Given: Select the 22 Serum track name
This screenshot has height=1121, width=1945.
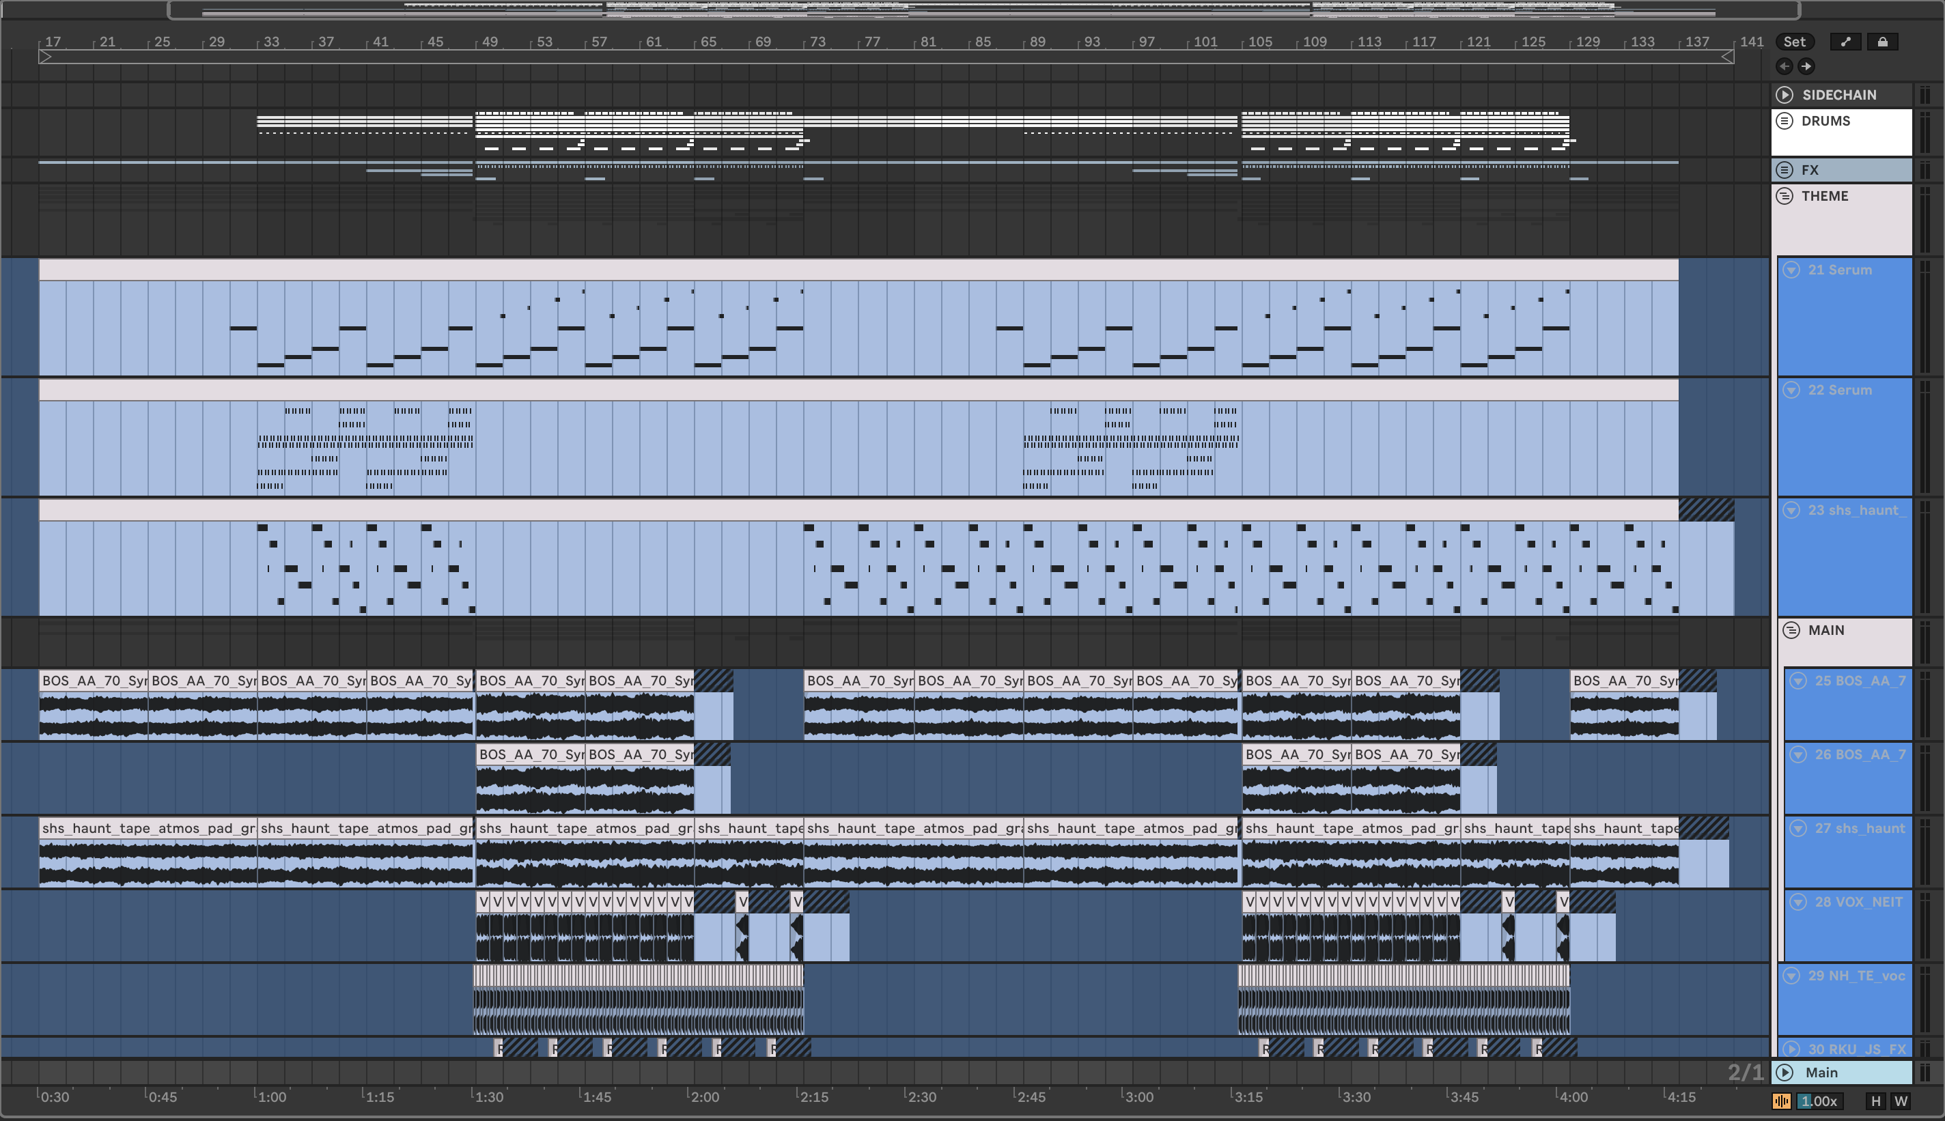Looking at the screenshot, I should point(1840,391).
